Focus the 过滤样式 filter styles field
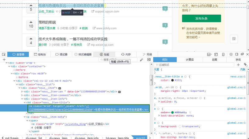The image size is (249, 139). pos(194,65)
